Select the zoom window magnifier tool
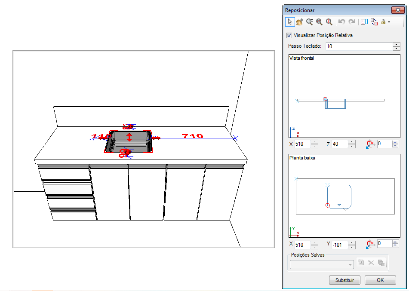The height and width of the screenshot is (291, 409). coord(319,22)
